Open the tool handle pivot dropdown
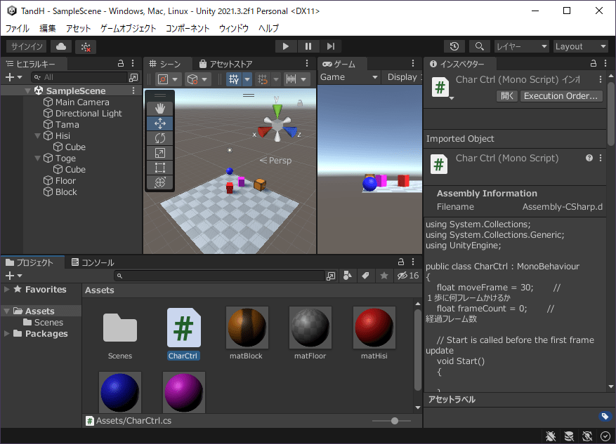The image size is (616, 444). 168,79
